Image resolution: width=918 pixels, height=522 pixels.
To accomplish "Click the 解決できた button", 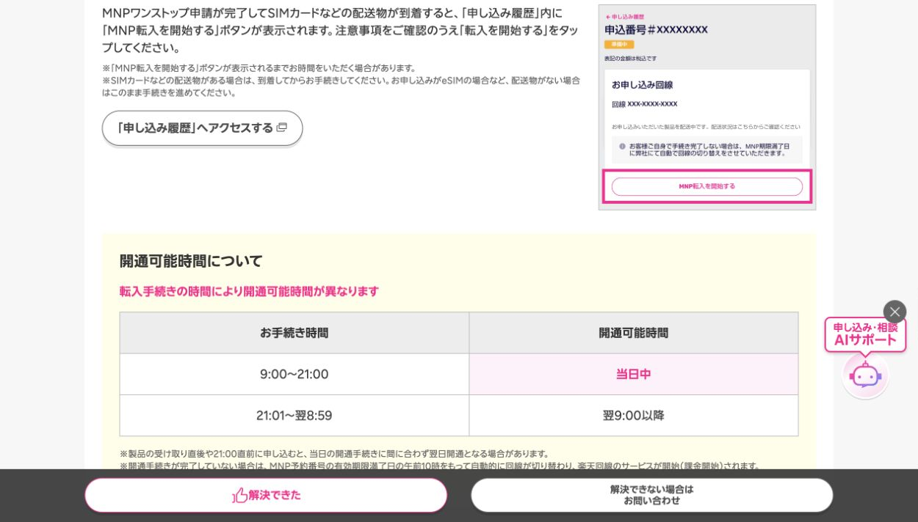I will point(266,495).
